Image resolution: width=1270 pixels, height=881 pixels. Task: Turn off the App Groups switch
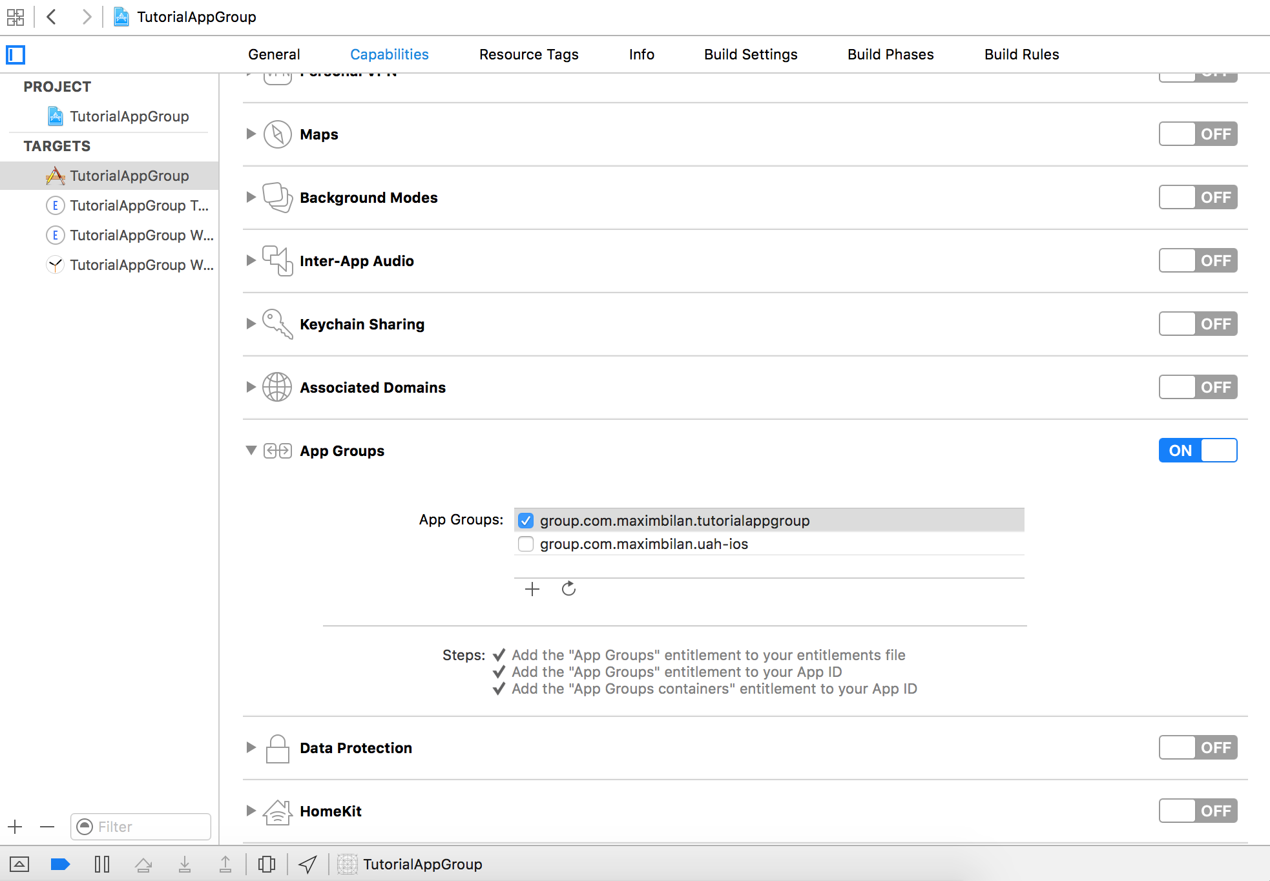(1197, 450)
